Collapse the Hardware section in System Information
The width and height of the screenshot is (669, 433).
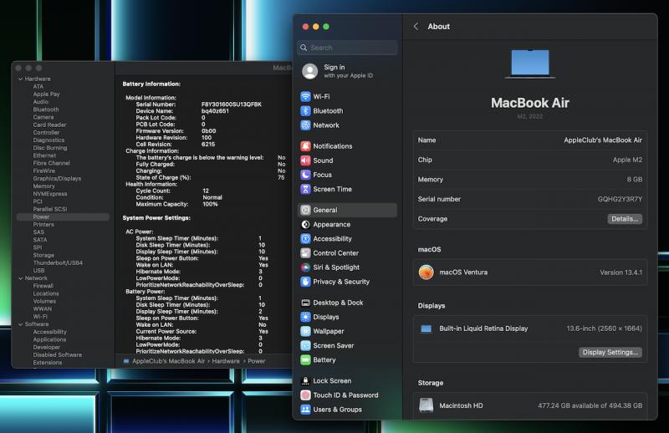click(20, 79)
